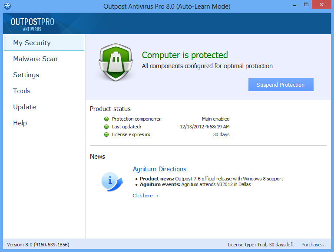Click the 'News' heading
Viewport: 334px width, 252px height.
pyautogui.click(x=97, y=157)
